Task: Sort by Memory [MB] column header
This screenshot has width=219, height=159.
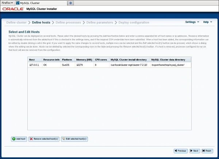Action: tap(84, 60)
